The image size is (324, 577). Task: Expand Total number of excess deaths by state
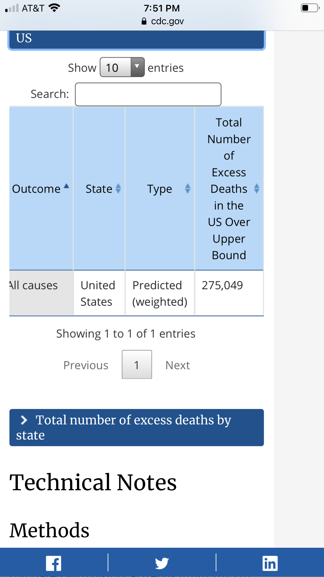tap(136, 427)
